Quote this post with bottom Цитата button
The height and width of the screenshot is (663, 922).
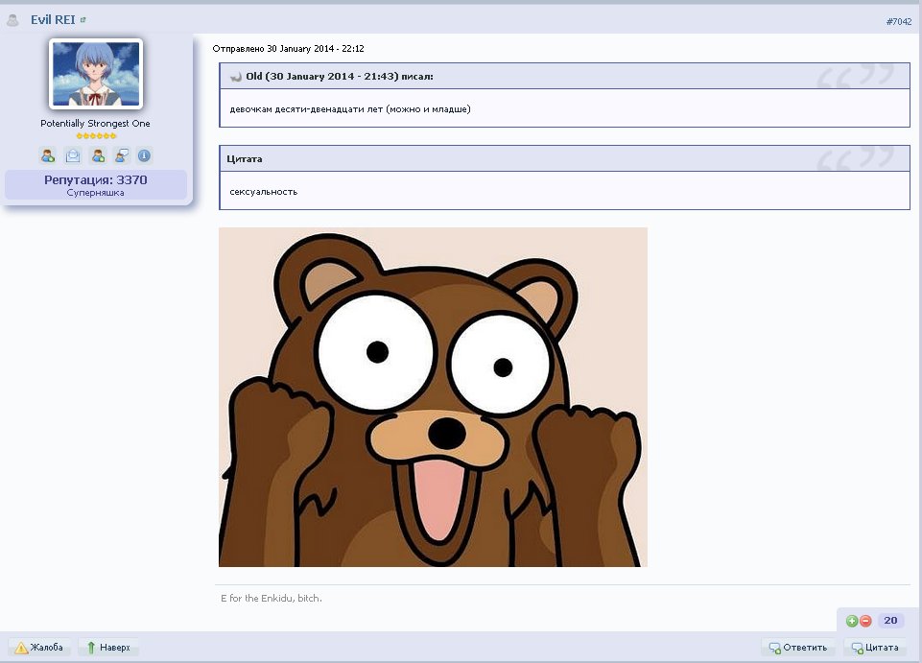point(875,648)
